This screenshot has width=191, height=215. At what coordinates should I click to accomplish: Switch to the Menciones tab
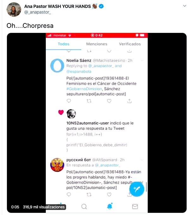click(97, 44)
